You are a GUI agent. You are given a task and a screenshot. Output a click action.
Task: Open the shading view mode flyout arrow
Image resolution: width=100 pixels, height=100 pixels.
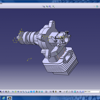point(38,93)
